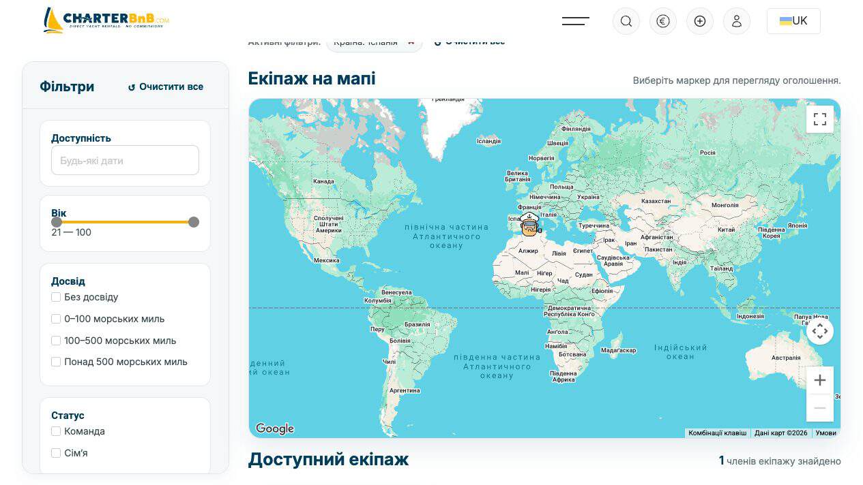Open the euro currency selector
Image resolution: width=863 pixels, height=485 pixels.
coord(662,21)
